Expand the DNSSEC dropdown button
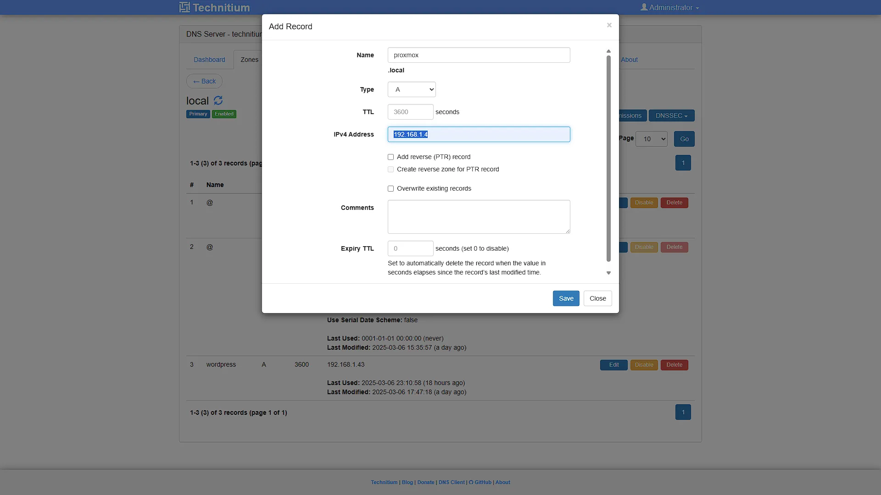Viewport: 881px width, 495px height. [671, 115]
